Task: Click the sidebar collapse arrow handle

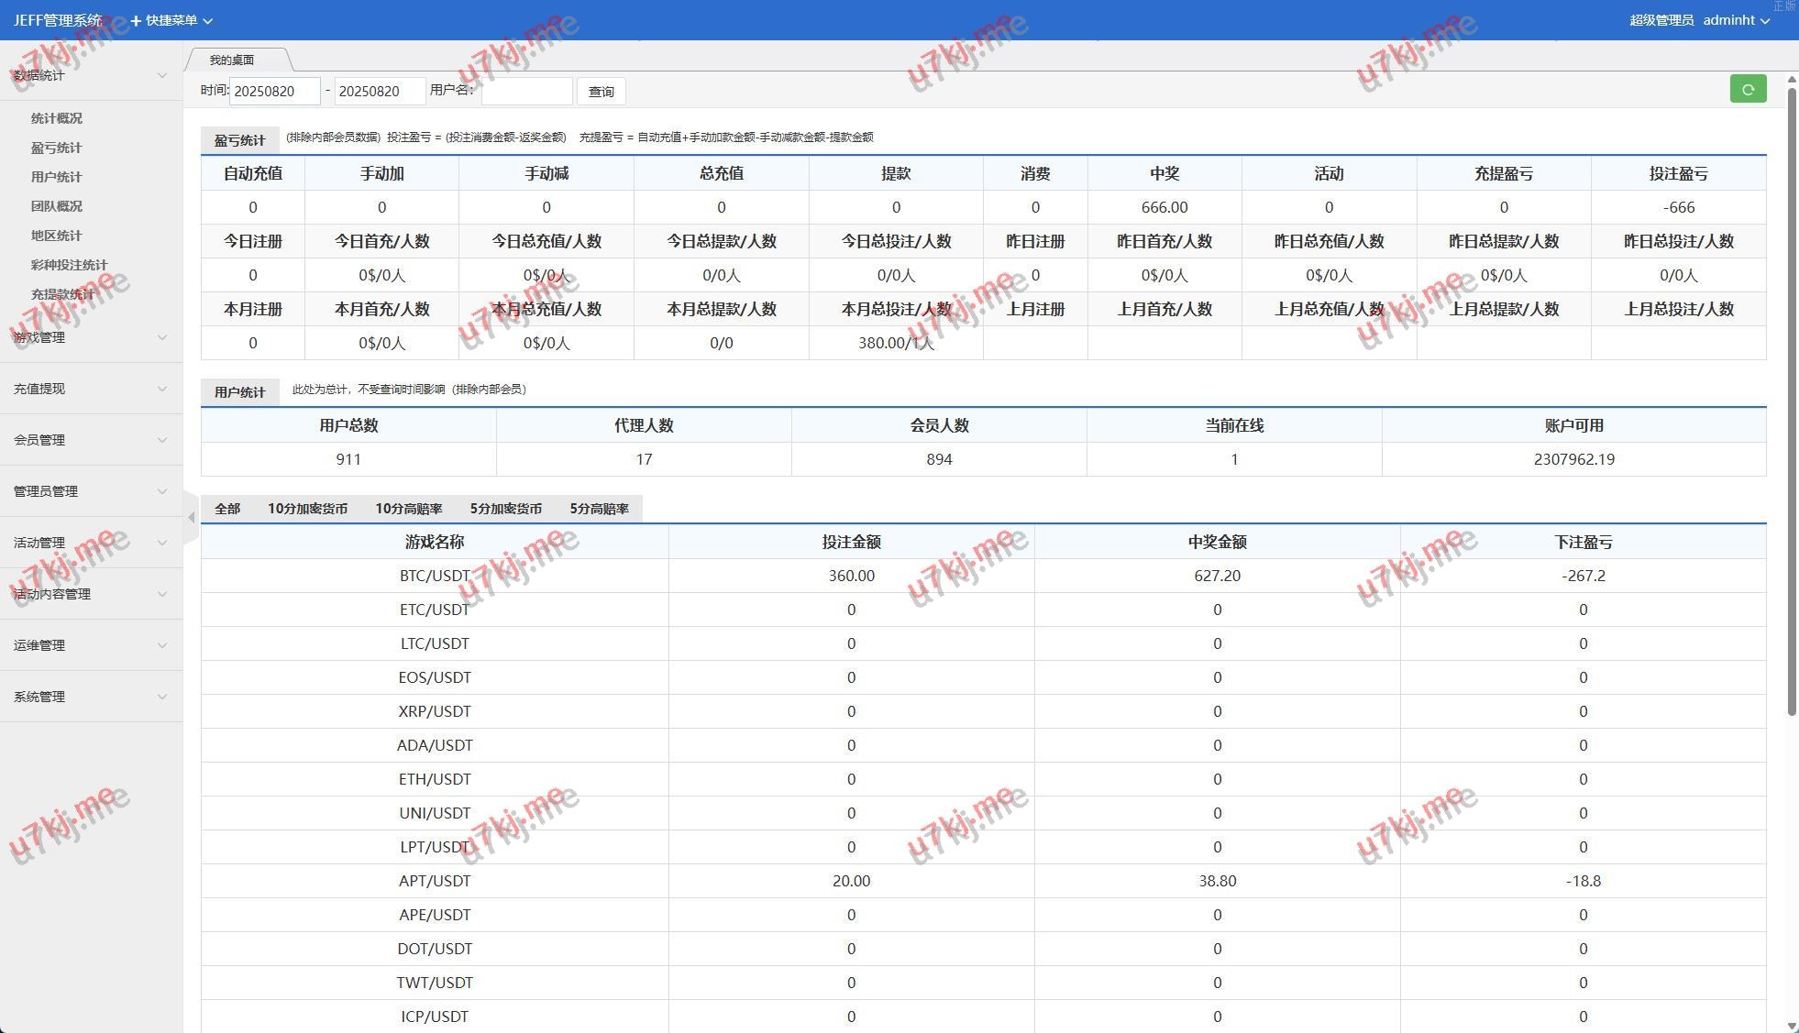Action: [x=191, y=518]
